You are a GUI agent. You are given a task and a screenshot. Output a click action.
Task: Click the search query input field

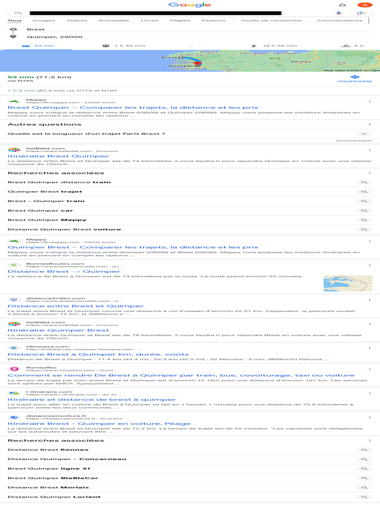point(155,13)
